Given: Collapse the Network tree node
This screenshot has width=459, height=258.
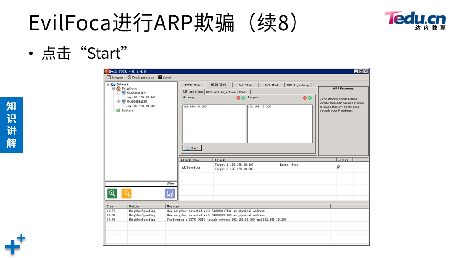Looking at the screenshot, I should pos(108,84).
